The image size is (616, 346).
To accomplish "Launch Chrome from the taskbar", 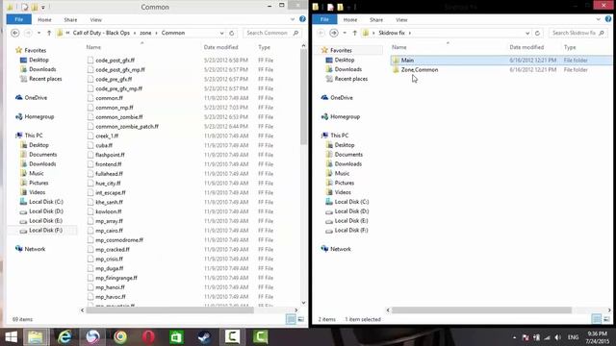I will tap(120, 337).
